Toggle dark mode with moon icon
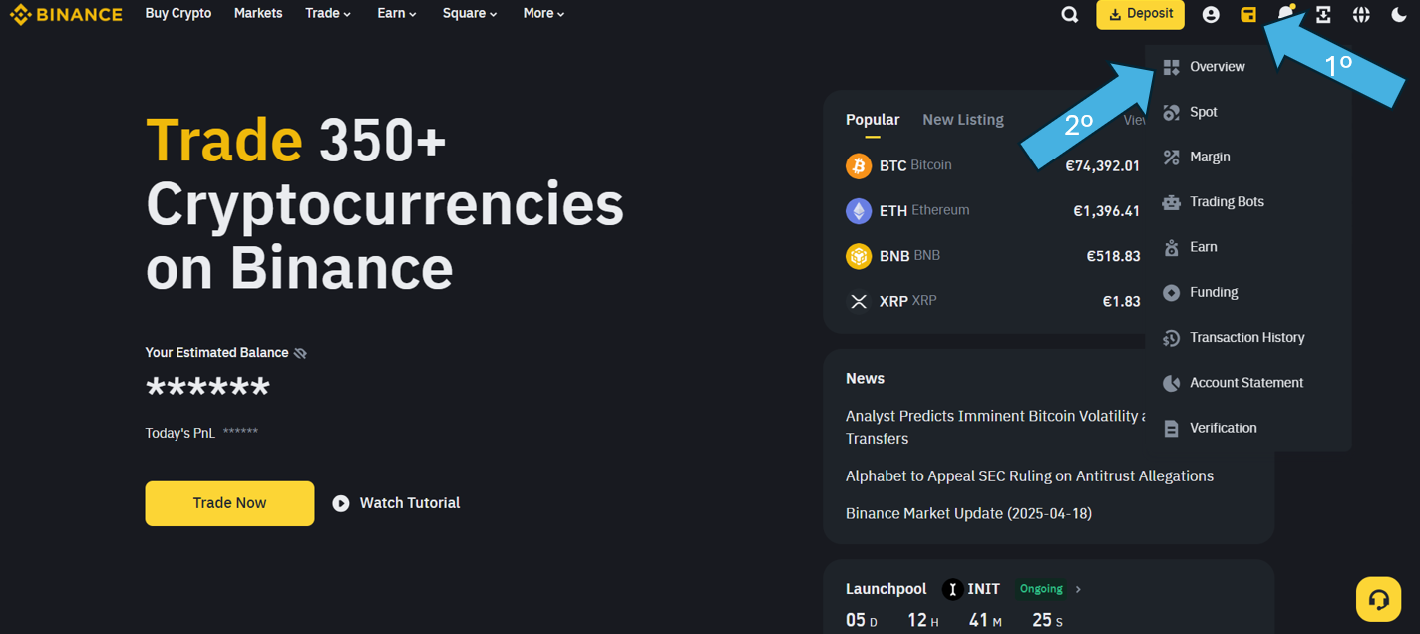1420x634 pixels. 1398,15
